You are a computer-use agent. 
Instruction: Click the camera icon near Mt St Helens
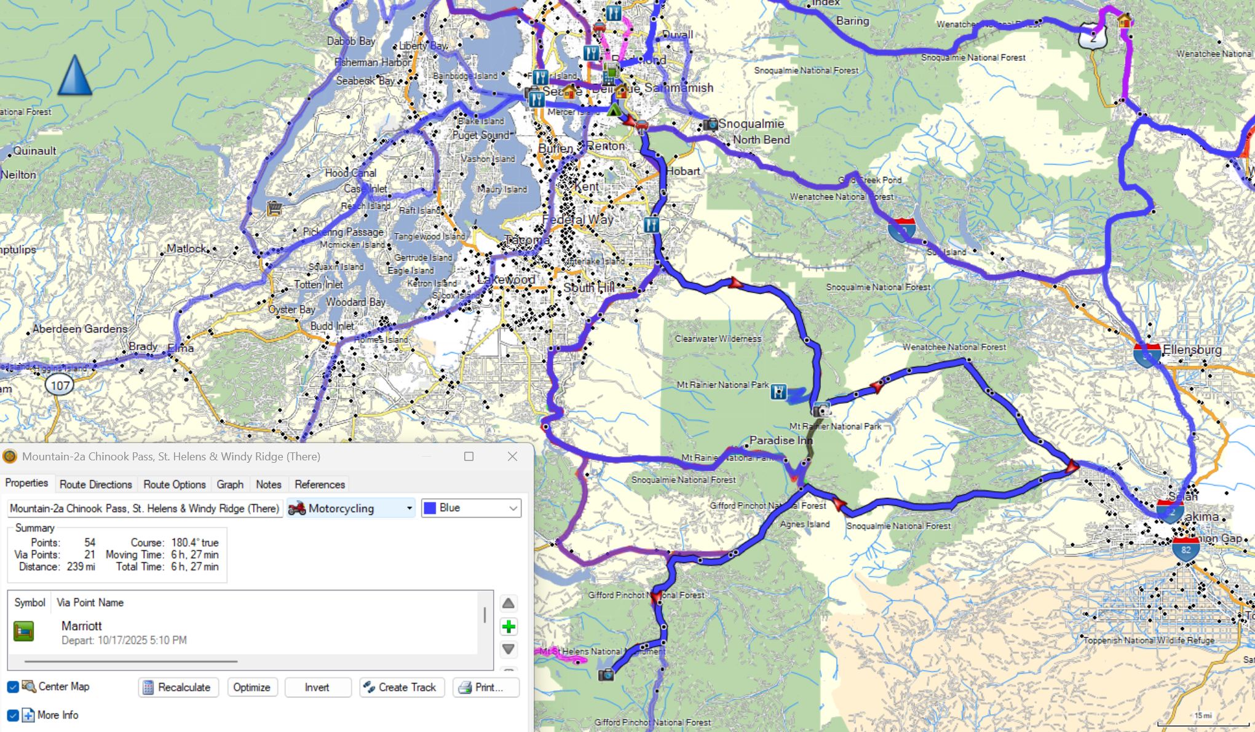click(x=606, y=675)
